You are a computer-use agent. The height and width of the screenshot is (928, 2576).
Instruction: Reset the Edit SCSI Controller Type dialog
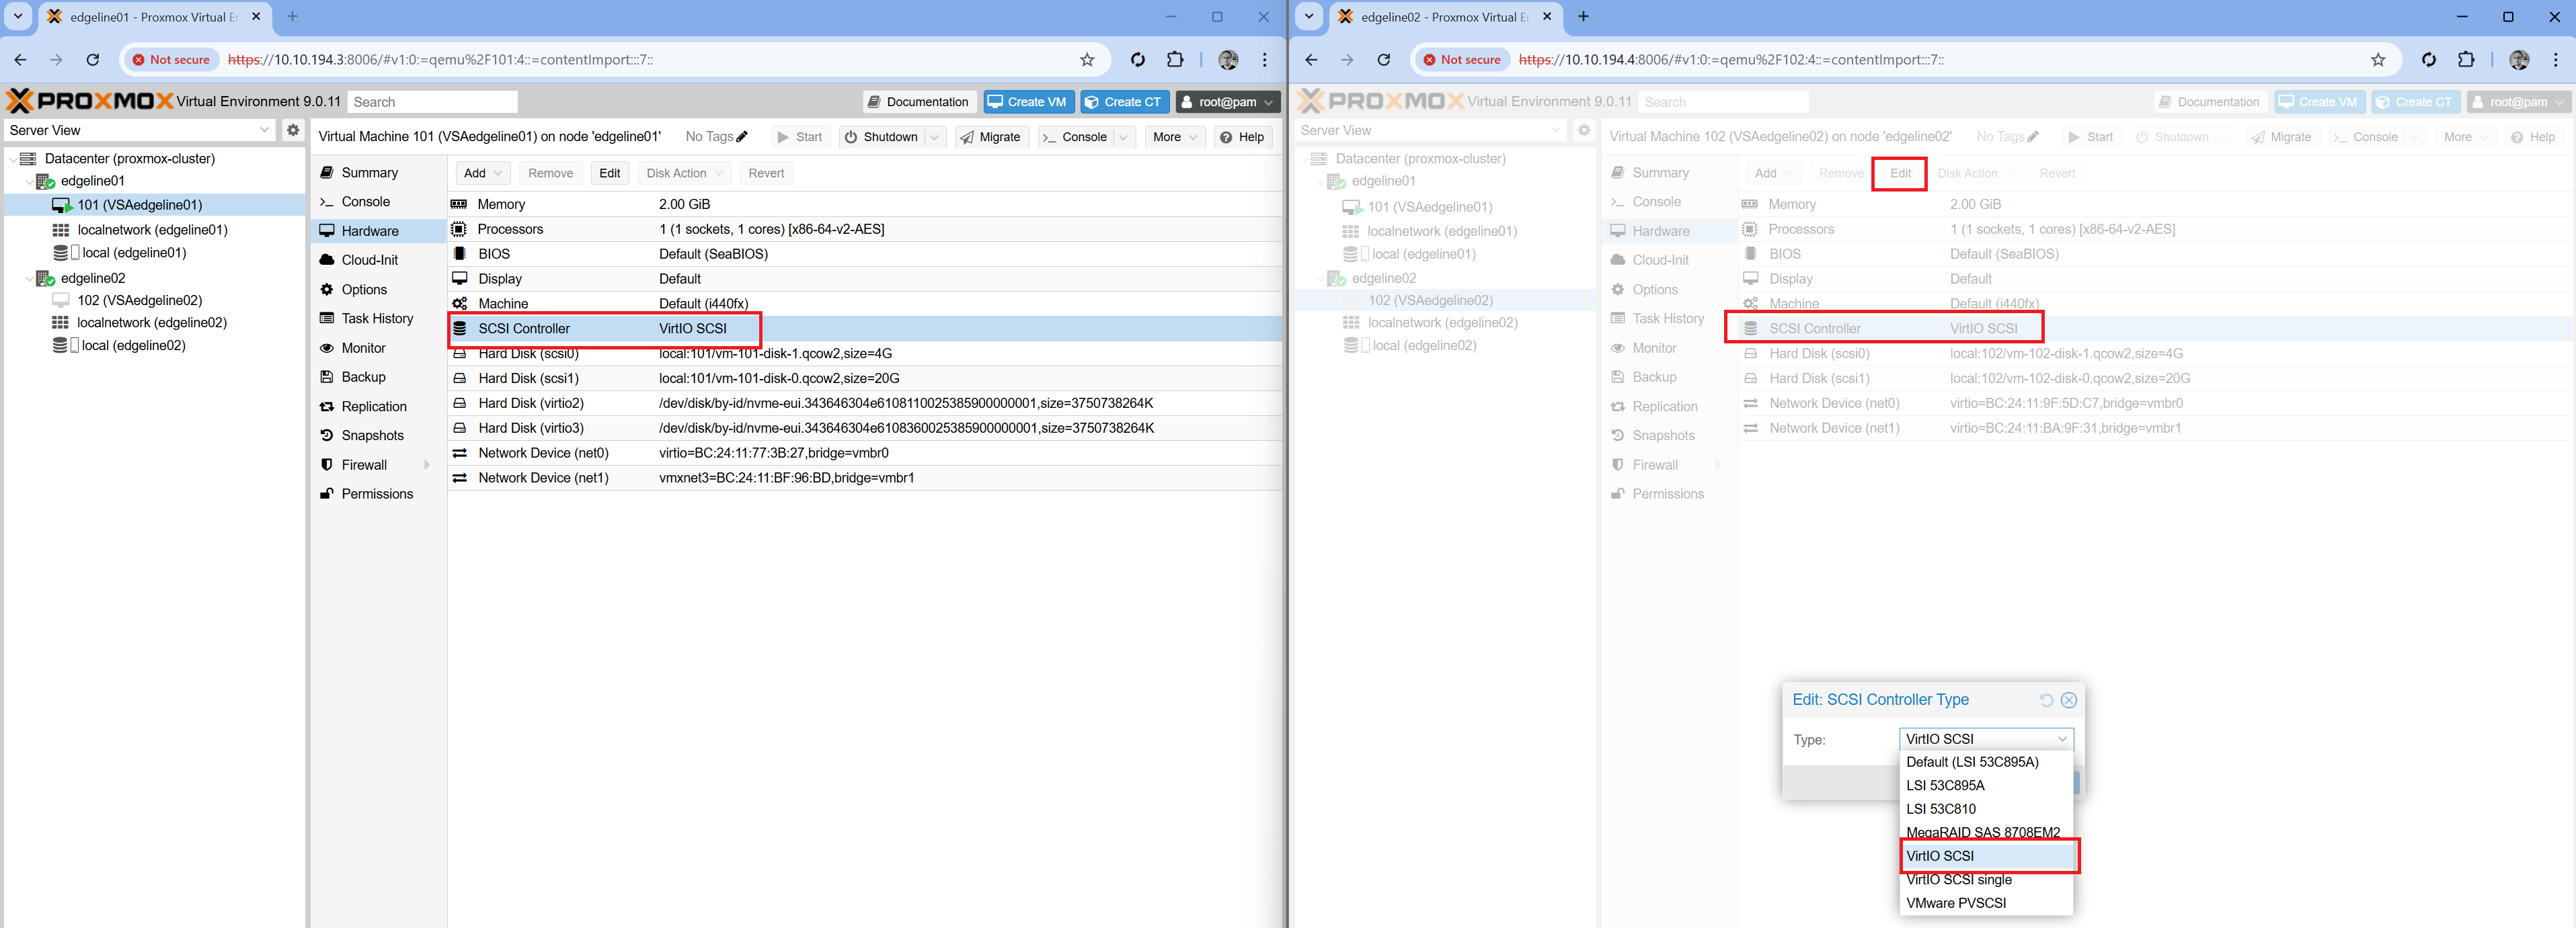[2046, 700]
